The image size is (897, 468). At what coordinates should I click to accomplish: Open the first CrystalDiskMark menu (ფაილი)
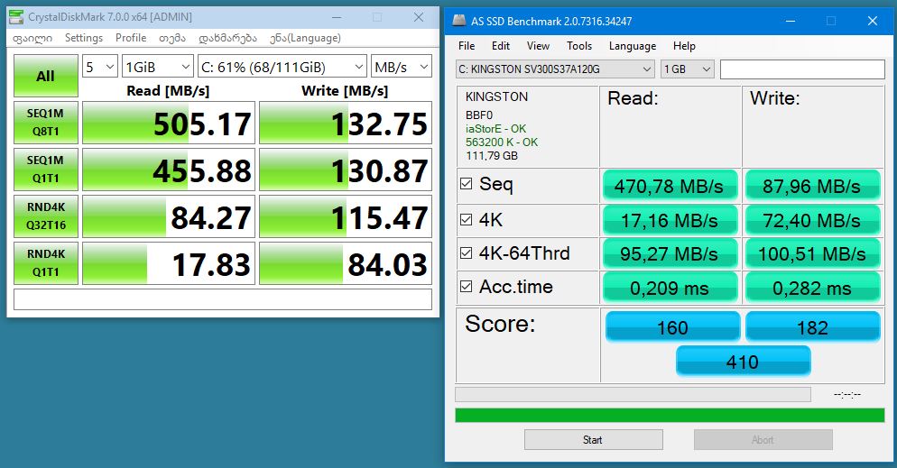(x=32, y=38)
